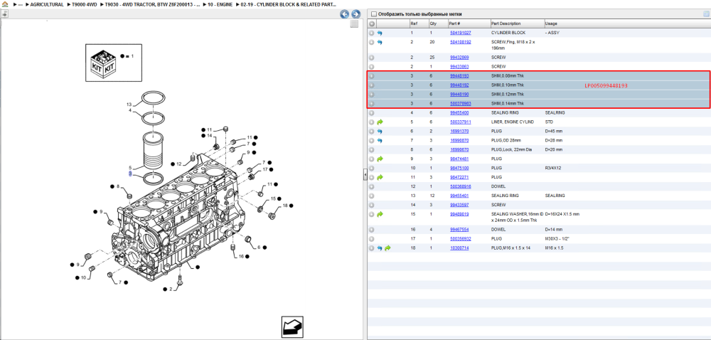This screenshot has height=340, width=711.
Task: Open part number 99448193 link
Action: (459, 75)
